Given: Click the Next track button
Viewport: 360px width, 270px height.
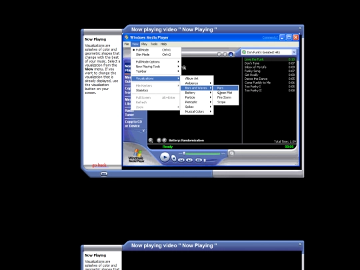Looking at the screenshot, I should click(189, 160).
